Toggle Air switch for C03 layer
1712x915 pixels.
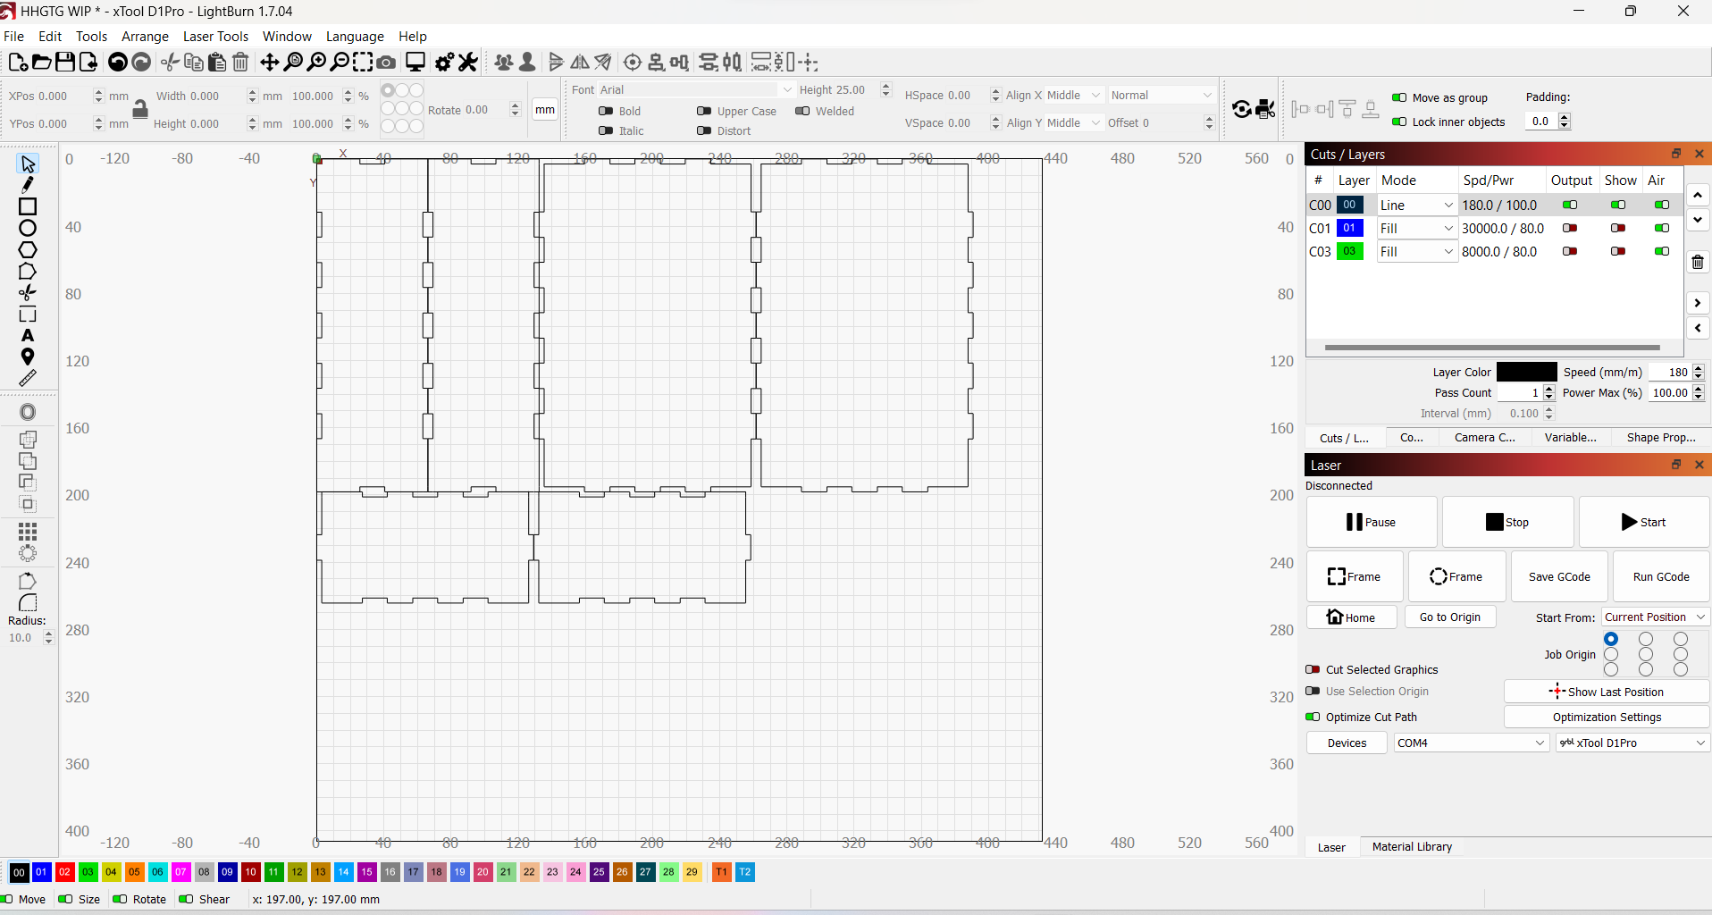click(1662, 251)
